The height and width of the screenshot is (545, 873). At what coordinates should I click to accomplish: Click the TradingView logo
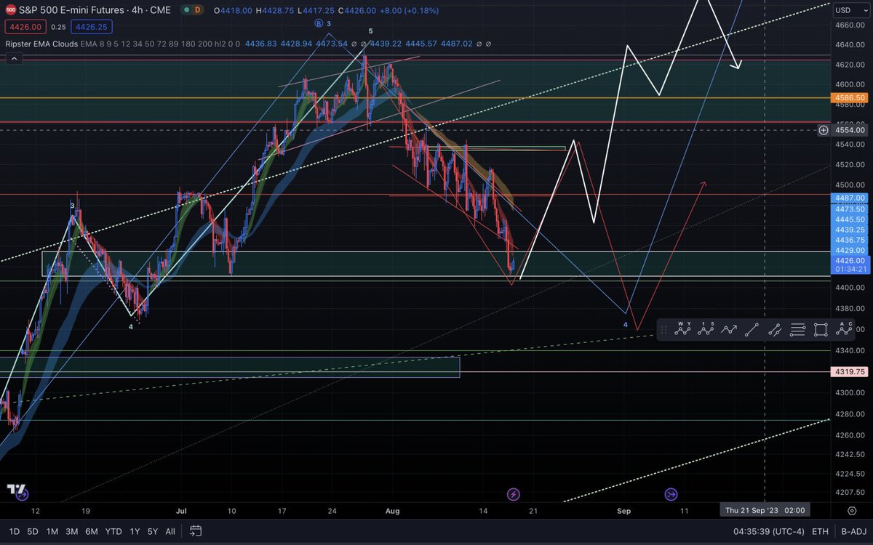point(17,489)
